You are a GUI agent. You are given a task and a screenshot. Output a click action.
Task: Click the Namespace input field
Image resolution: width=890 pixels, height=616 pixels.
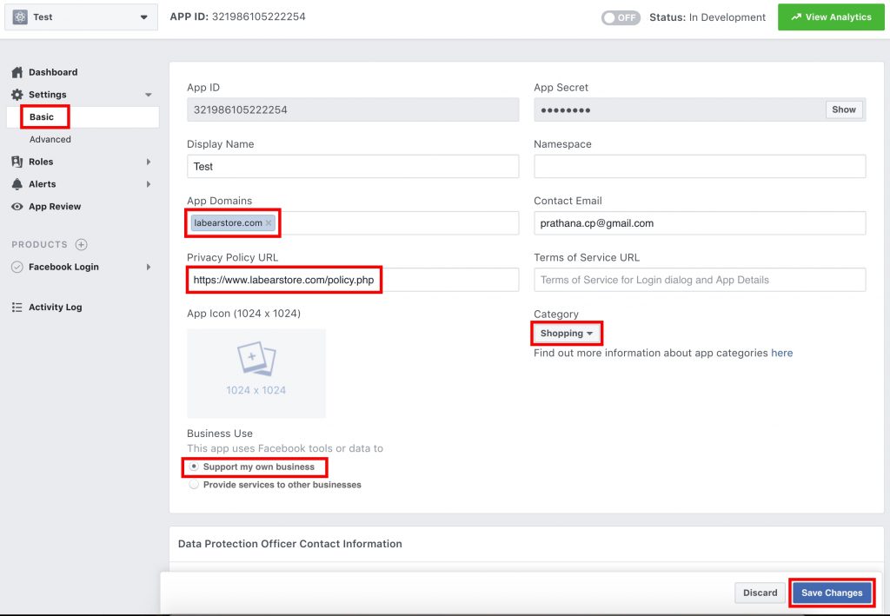tap(700, 166)
